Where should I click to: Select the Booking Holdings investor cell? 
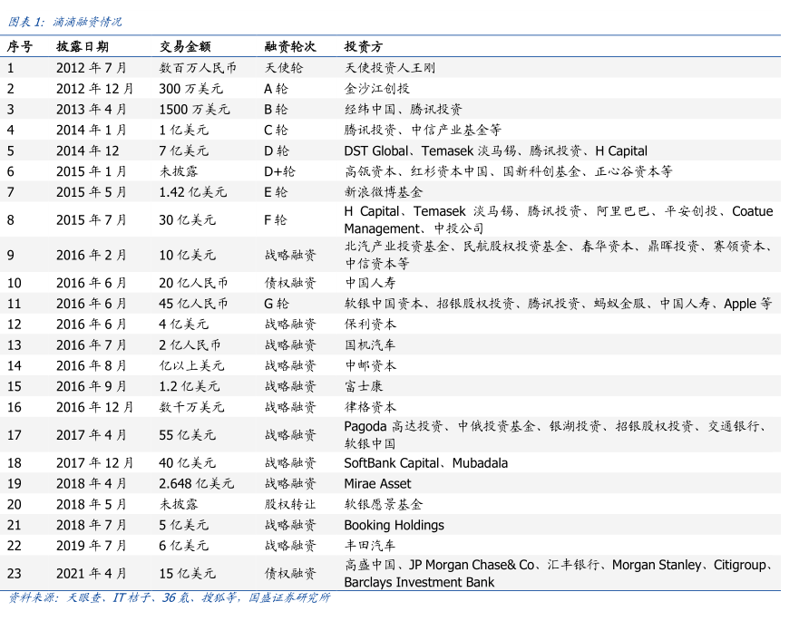click(394, 525)
